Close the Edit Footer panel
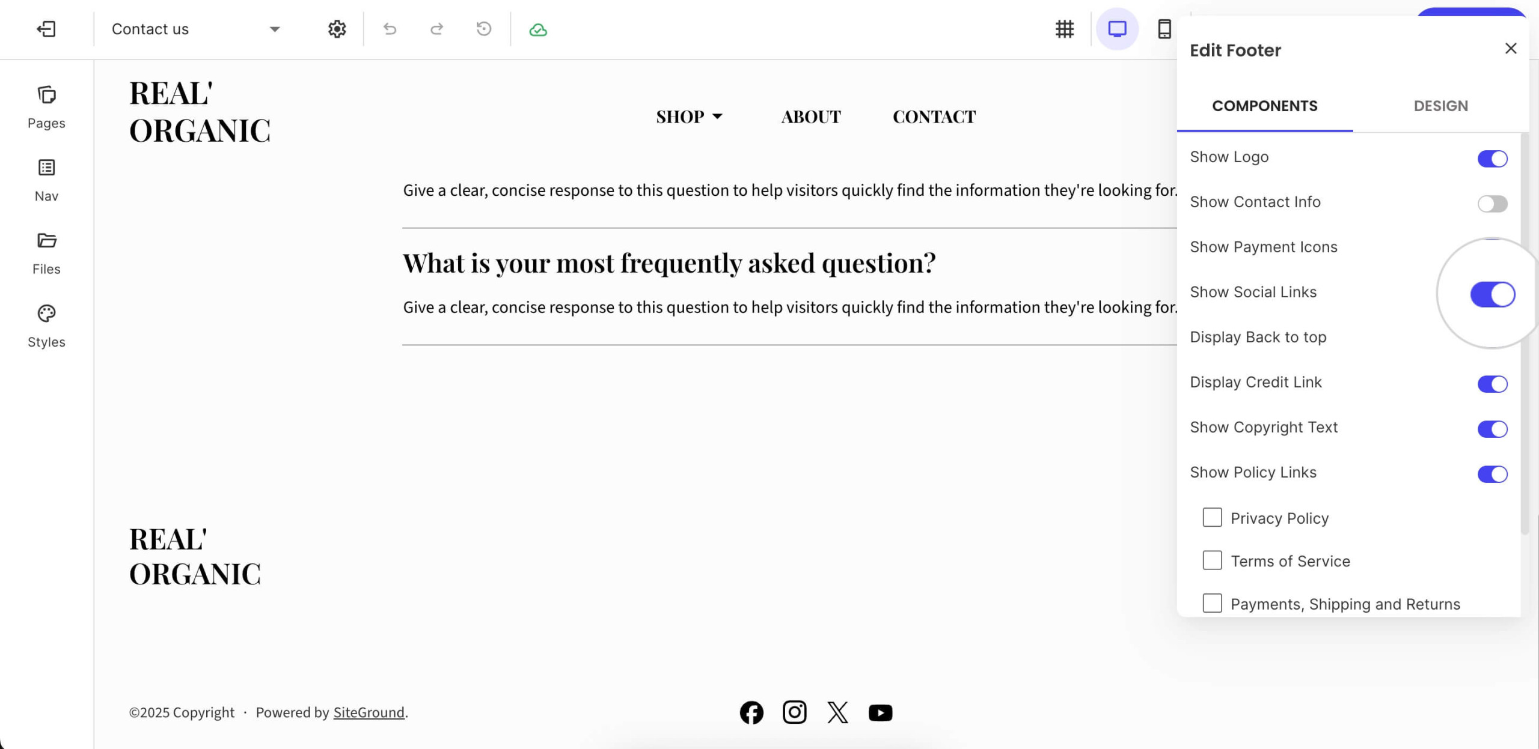Screen dimensions: 1539x749 (1511, 49)
